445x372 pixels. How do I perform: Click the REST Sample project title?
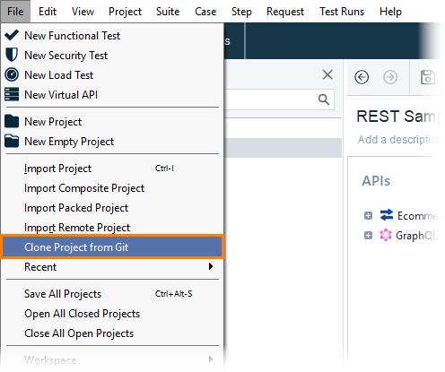tap(398, 117)
